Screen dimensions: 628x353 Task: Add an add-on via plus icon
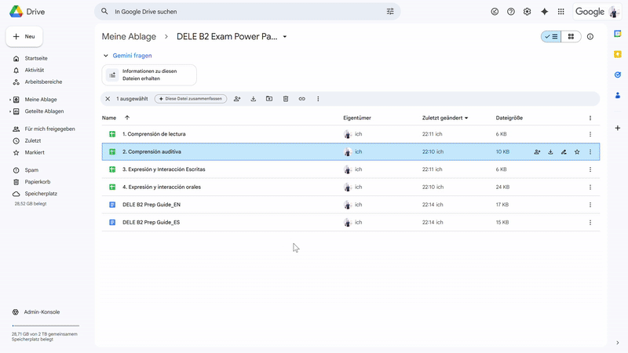pyautogui.click(x=618, y=128)
